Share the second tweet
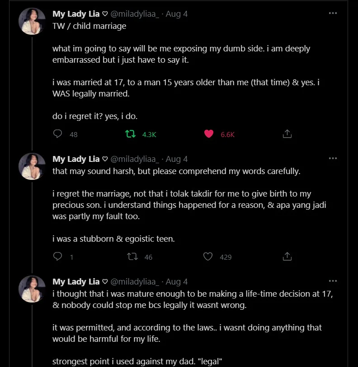358x367 pixels. tap(287, 257)
